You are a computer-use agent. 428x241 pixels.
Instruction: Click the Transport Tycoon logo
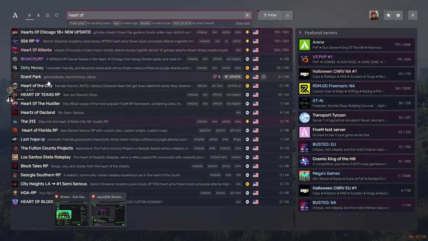tap(305, 117)
